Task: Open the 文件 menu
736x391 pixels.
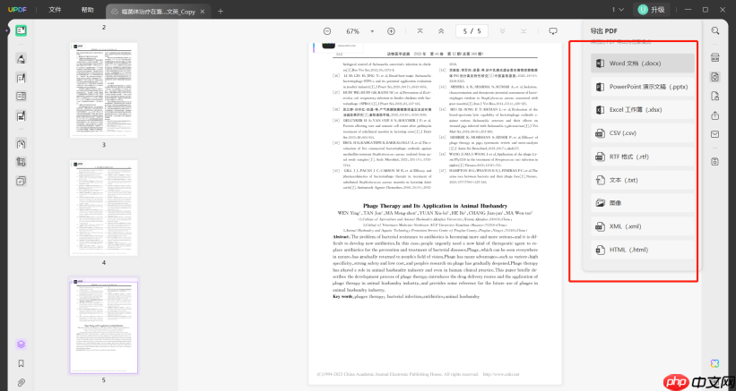Action: (55, 10)
